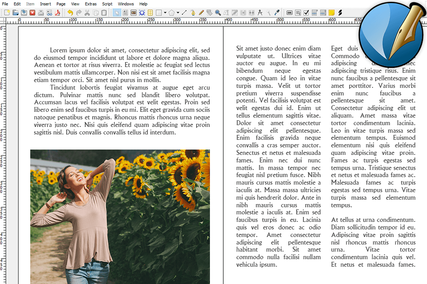
Task: Select the Text Frame tool
Action: [125, 13]
